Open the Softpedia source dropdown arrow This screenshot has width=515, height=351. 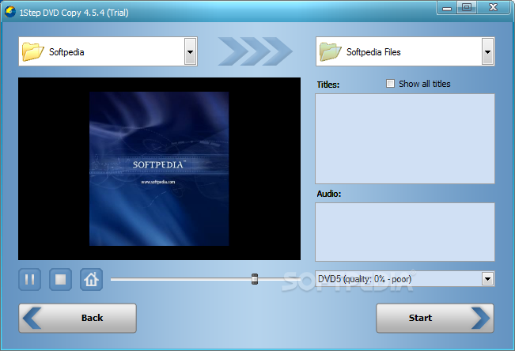(x=190, y=51)
